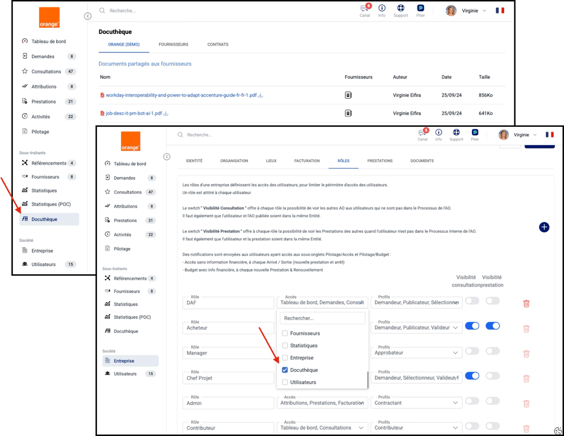Viewport: 564px width, 436px height.
Task: Open the Profils dropdown of the DAF role
Action: pos(417,302)
